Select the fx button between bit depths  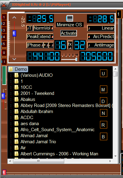[70, 45]
